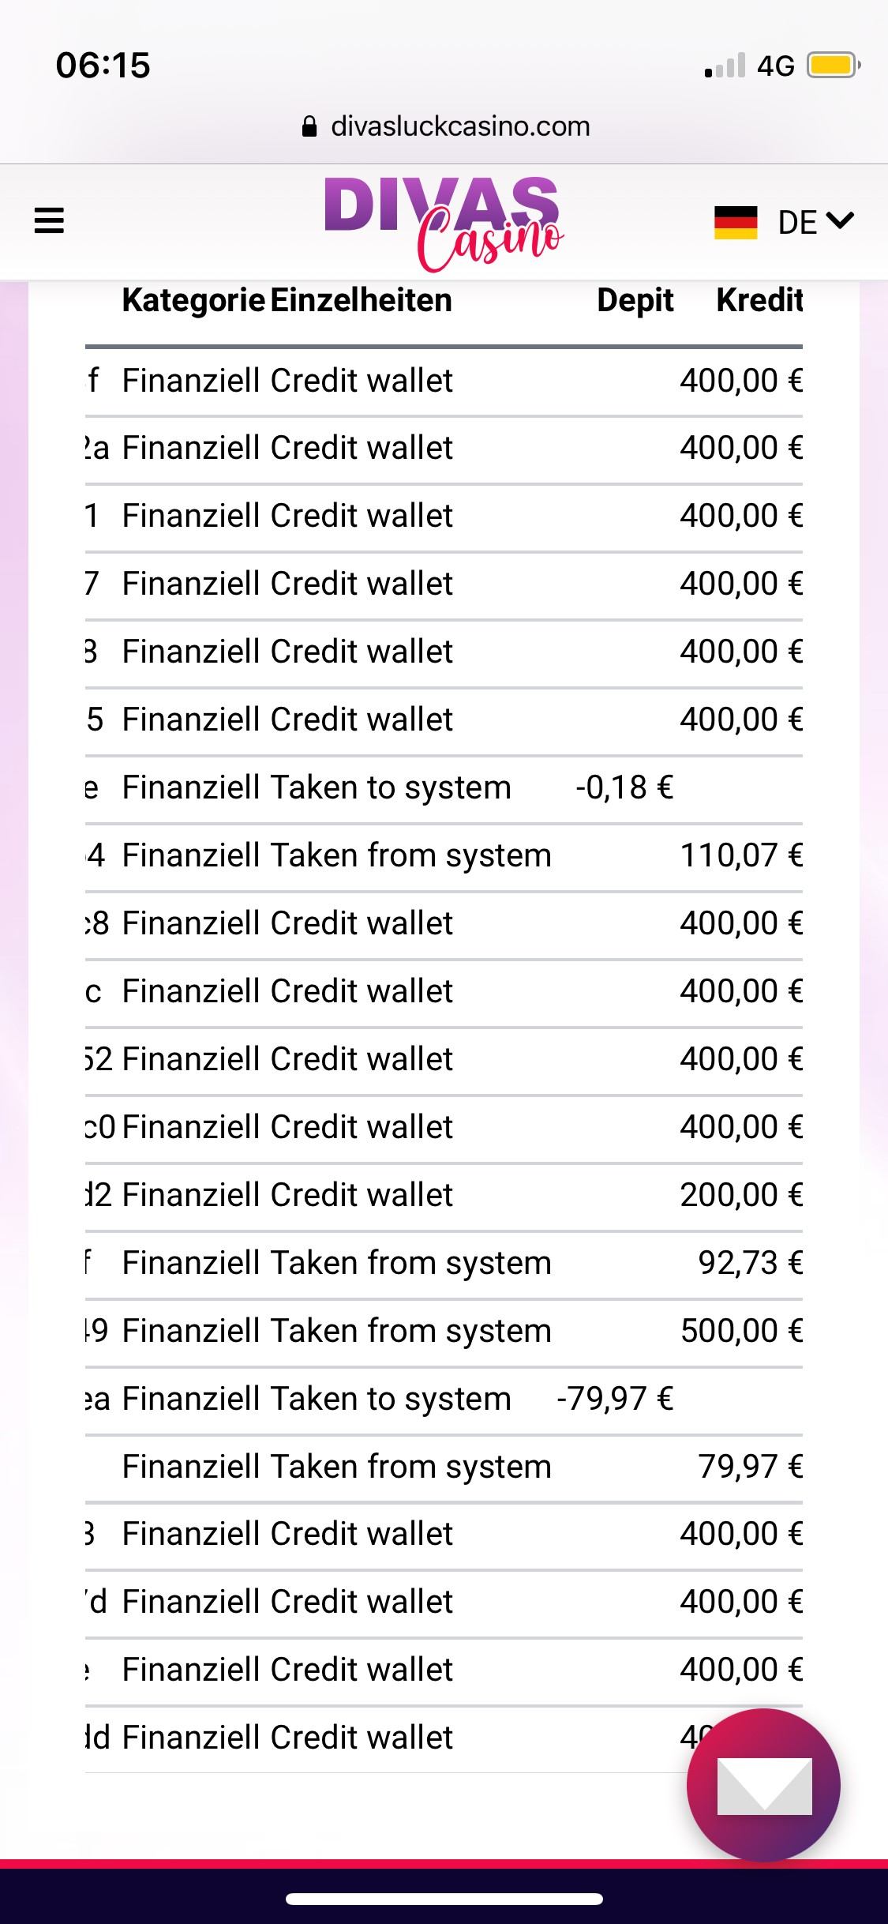Select the Kategorie column header
Viewport: 888px width, 1924px height.
(193, 300)
